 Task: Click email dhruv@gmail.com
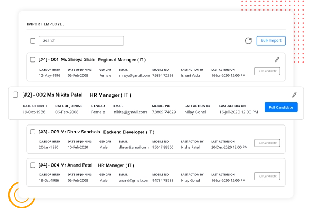tap(133, 147)
